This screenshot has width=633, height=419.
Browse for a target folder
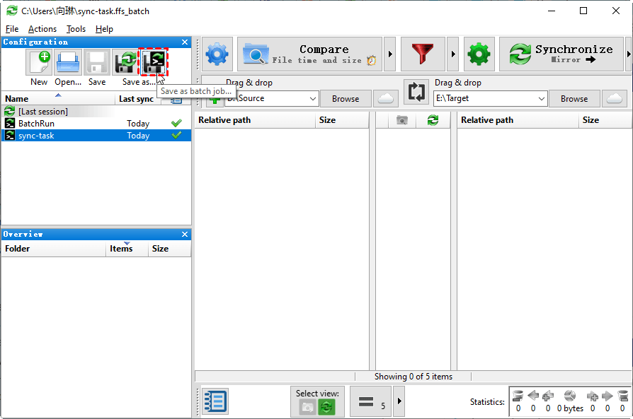574,98
